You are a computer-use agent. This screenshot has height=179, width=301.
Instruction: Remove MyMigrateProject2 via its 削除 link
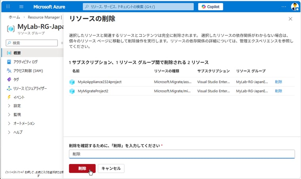tap(278, 91)
